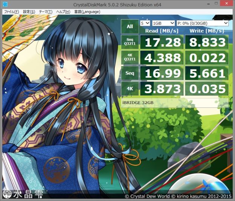Viewport: 235px width, 201px height.
Task: Open the 設定(S) menu
Action: pyautogui.click(x=29, y=12)
